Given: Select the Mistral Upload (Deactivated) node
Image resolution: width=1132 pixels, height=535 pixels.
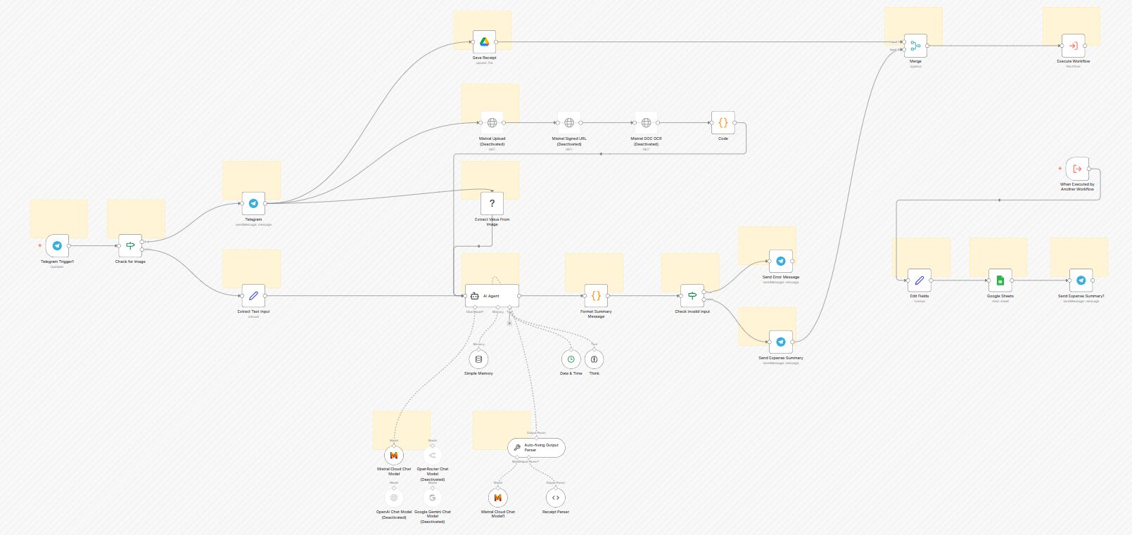Looking at the screenshot, I should pyautogui.click(x=492, y=122).
